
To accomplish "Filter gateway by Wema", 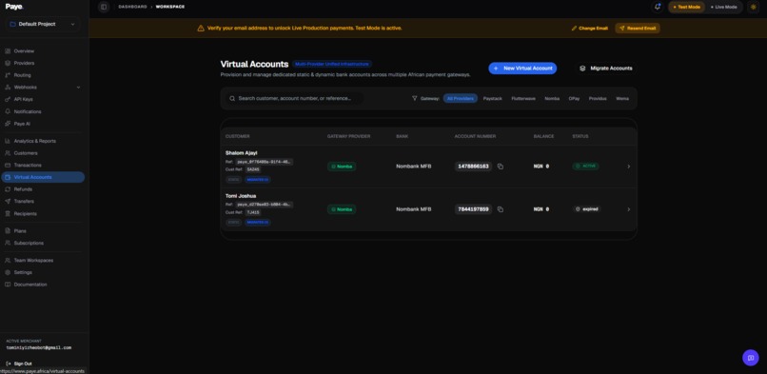I will point(622,98).
